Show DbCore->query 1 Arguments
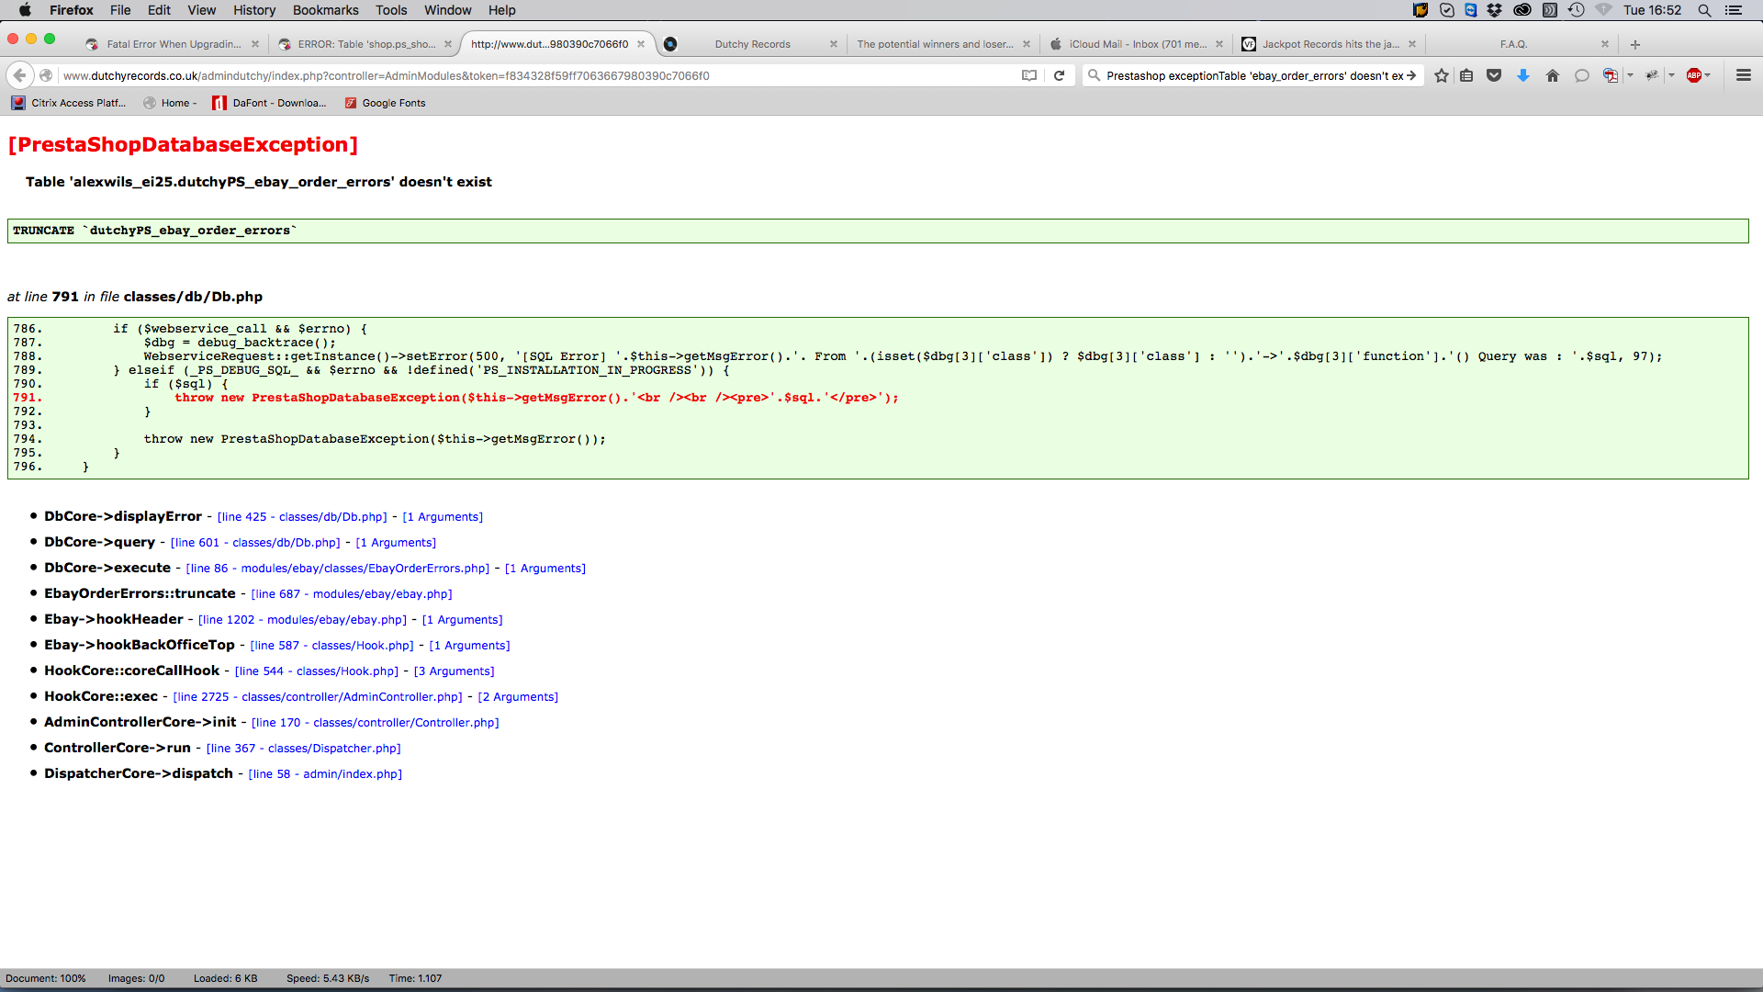 click(x=396, y=543)
